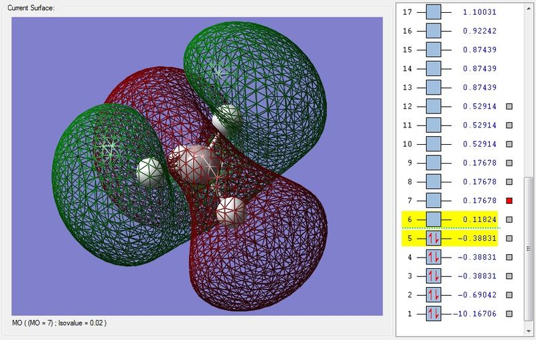The height and width of the screenshot is (340, 536).
Task: Toggle surface marker for orbital 12
Action: coord(509,107)
